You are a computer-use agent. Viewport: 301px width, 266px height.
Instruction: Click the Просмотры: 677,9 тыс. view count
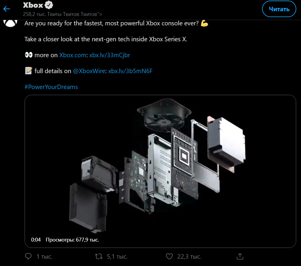[72, 240]
